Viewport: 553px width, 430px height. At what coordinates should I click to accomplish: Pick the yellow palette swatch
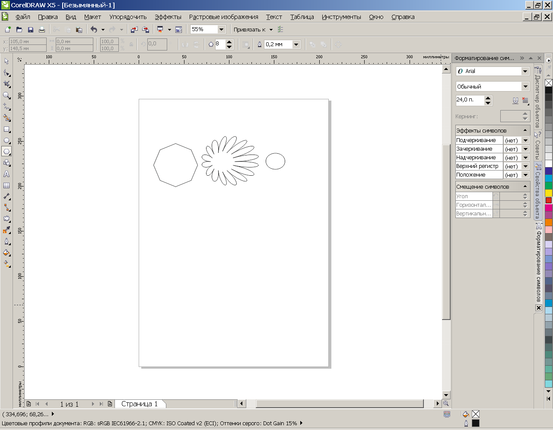click(x=549, y=193)
